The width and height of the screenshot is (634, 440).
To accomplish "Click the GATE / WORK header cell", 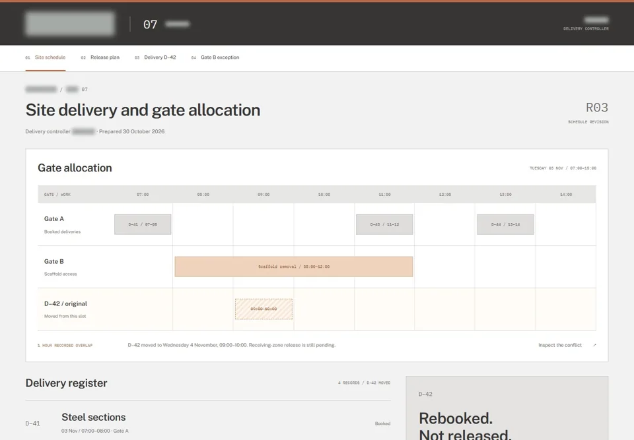I will (x=57, y=195).
